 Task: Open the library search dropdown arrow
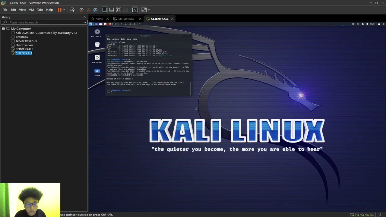click(x=85, y=22)
